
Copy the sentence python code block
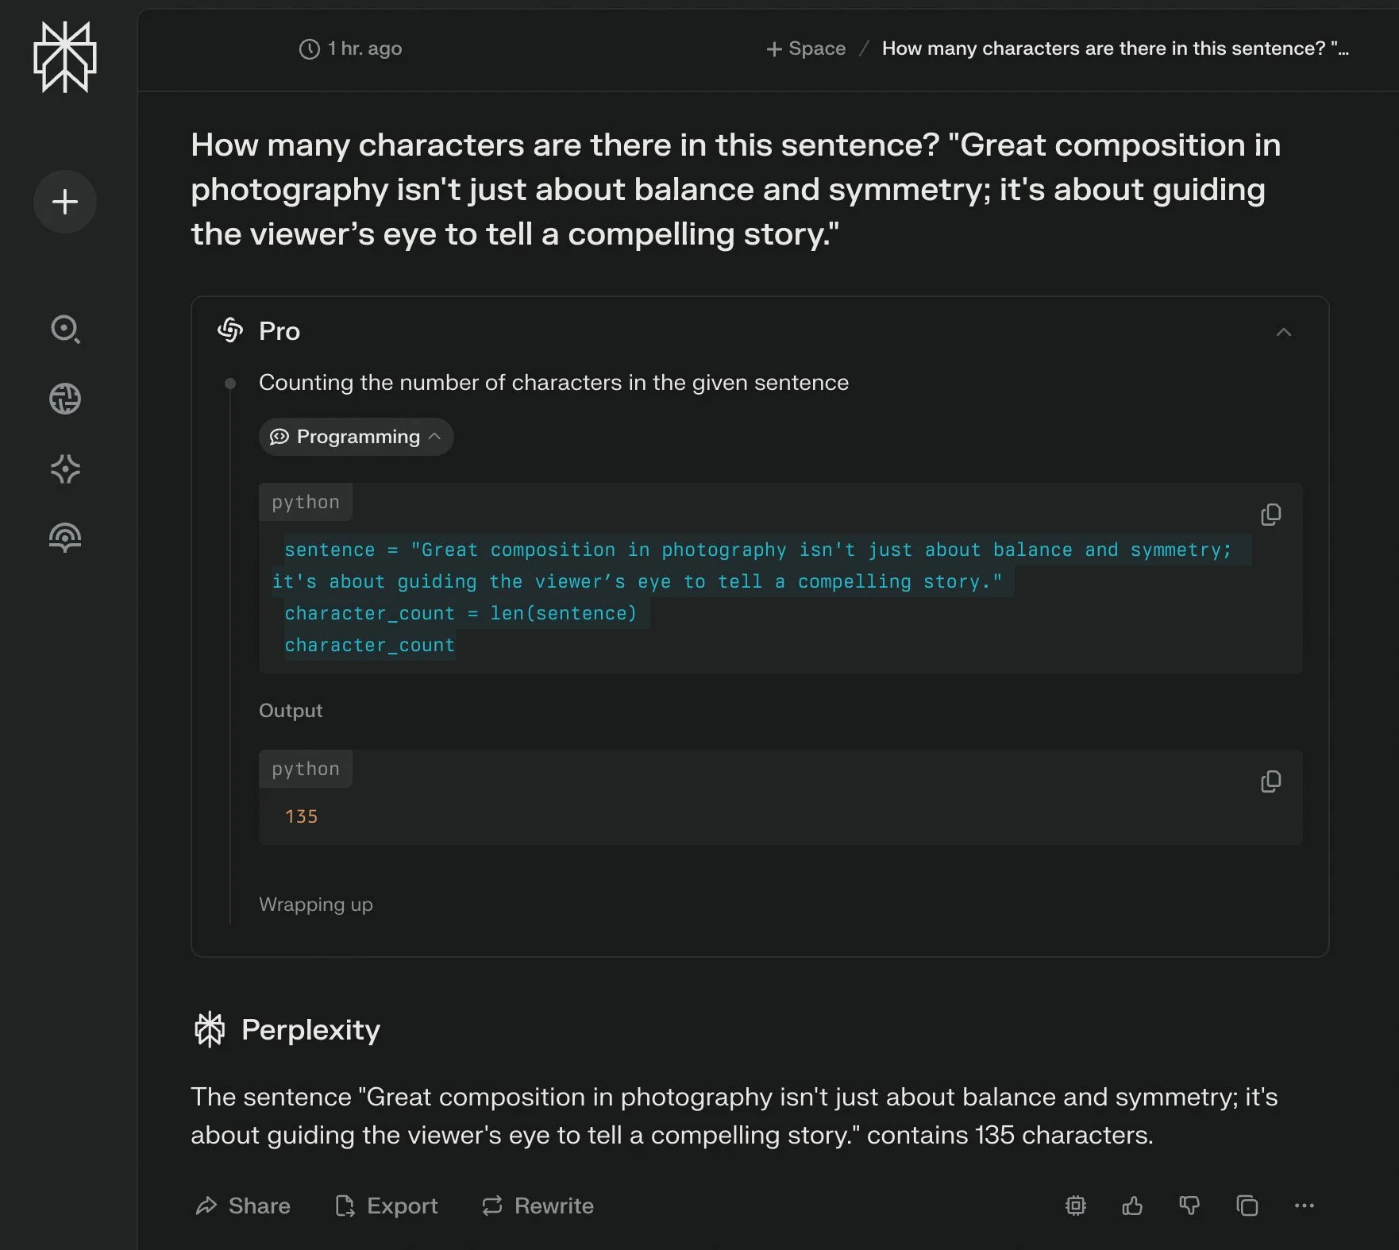coord(1270,515)
